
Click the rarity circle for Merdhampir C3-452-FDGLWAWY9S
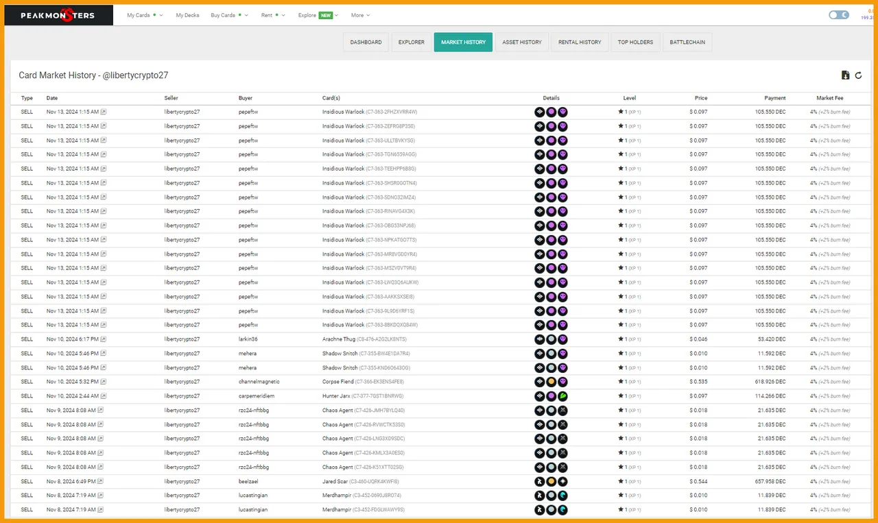(551, 510)
